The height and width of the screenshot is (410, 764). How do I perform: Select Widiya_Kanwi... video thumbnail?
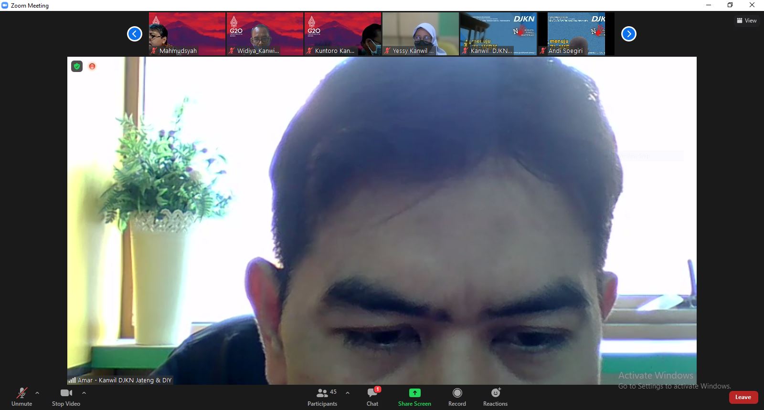click(x=265, y=34)
